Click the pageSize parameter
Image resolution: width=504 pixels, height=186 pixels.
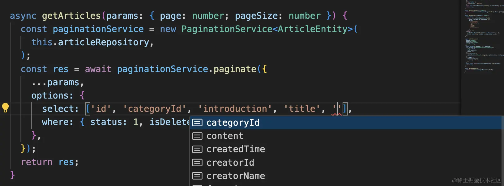256,16
